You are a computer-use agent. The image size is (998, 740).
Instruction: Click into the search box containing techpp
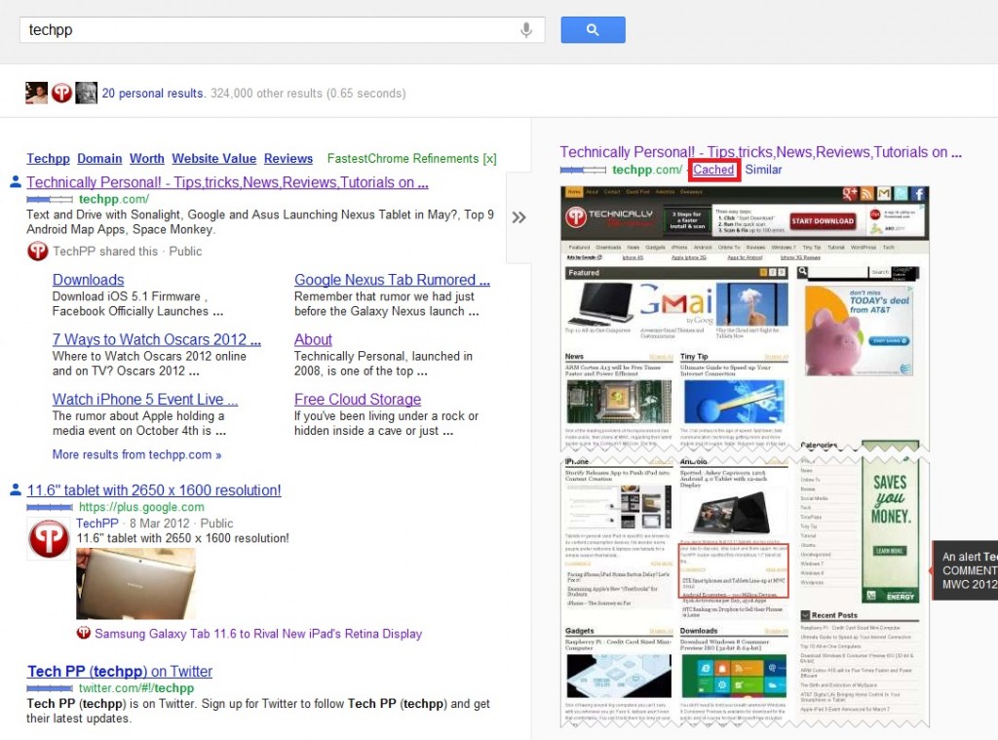click(x=282, y=30)
